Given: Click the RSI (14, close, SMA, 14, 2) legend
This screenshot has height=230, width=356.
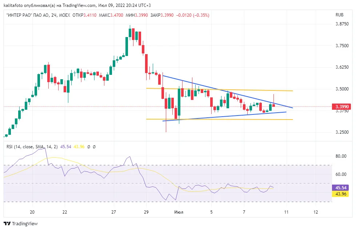Looking at the screenshot, I should click(x=32, y=147).
